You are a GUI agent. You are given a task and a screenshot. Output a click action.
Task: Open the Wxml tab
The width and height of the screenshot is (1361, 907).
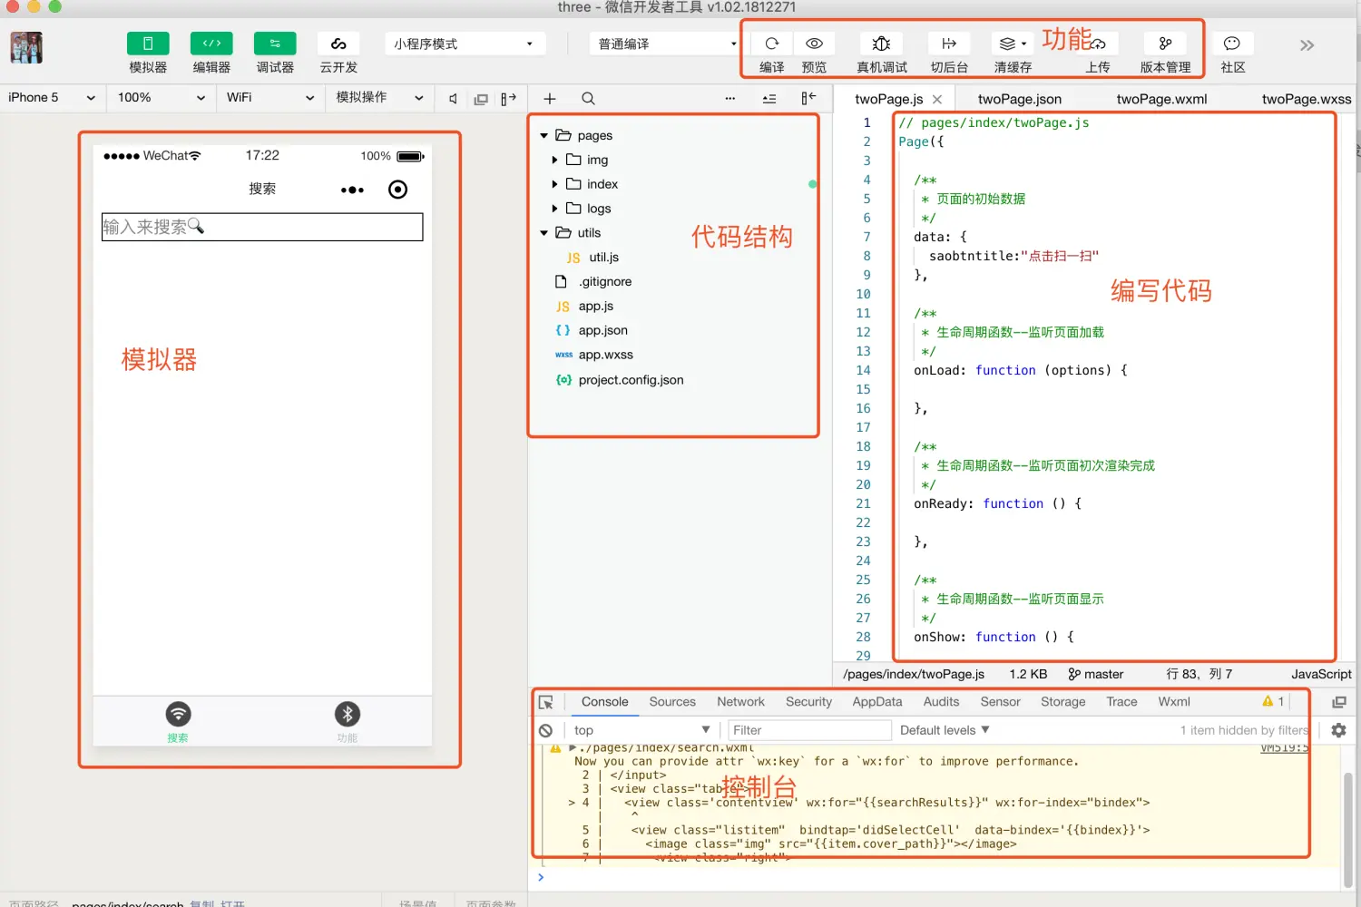click(x=1174, y=702)
